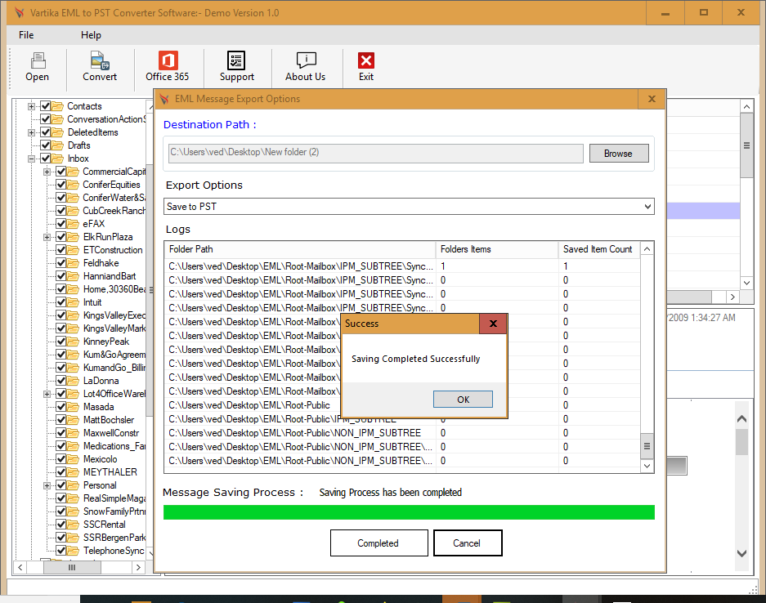Toggle the Personal folder checkbox
The image size is (766, 603).
tap(61, 485)
